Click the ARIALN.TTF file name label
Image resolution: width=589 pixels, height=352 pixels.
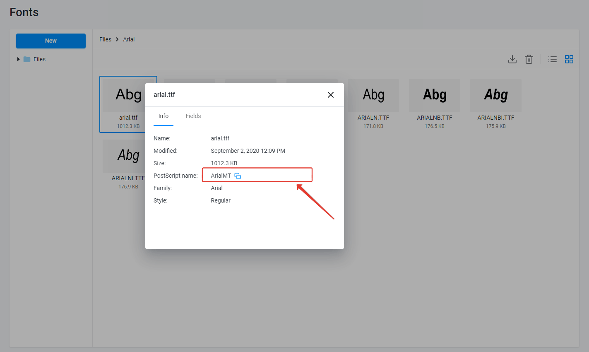(x=373, y=118)
